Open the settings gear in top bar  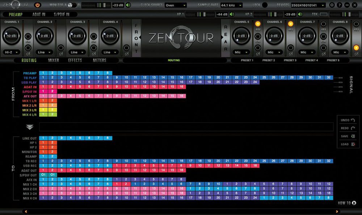pos(332,5)
